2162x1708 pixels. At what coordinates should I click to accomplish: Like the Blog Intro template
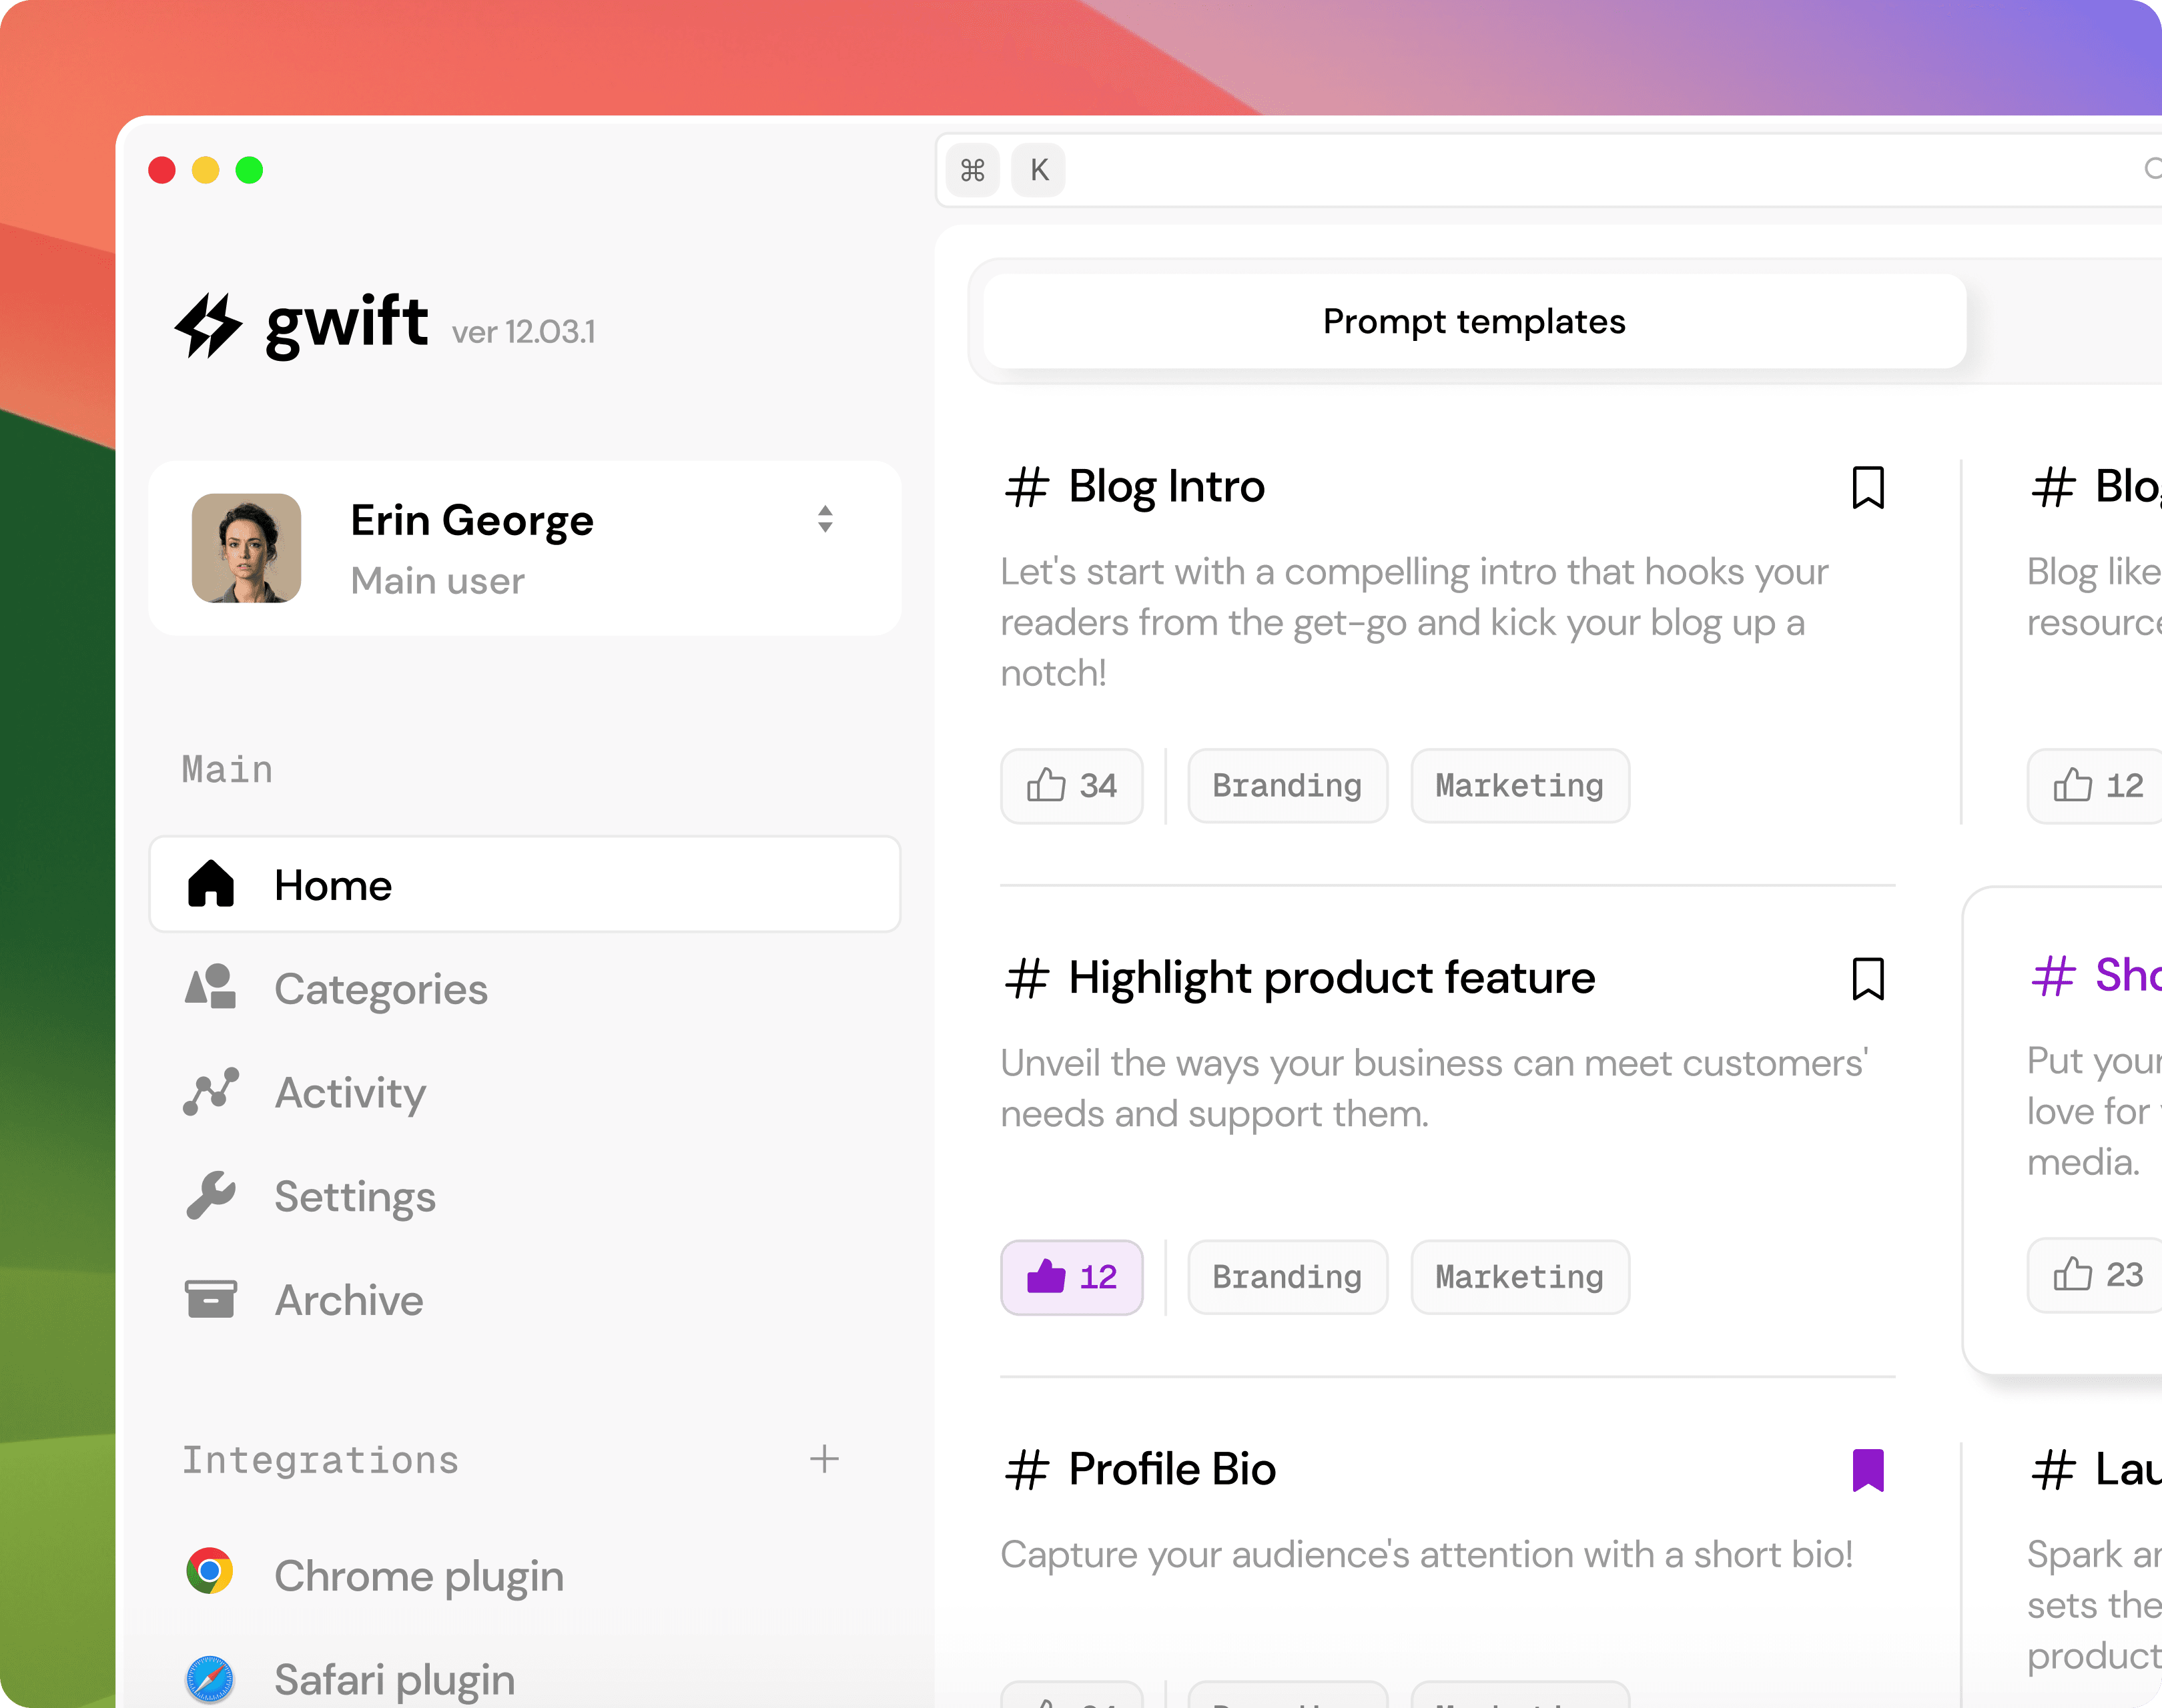click(1071, 786)
